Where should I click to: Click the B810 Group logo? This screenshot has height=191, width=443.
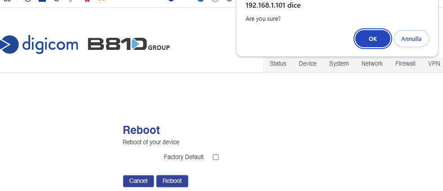point(128,44)
